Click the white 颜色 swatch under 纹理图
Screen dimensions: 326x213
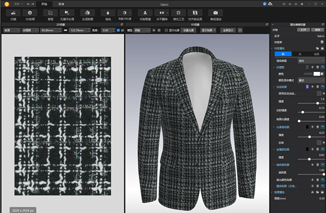click(x=317, y=73)
